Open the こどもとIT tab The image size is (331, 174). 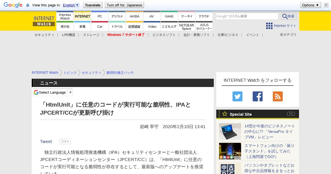point(169,26)
